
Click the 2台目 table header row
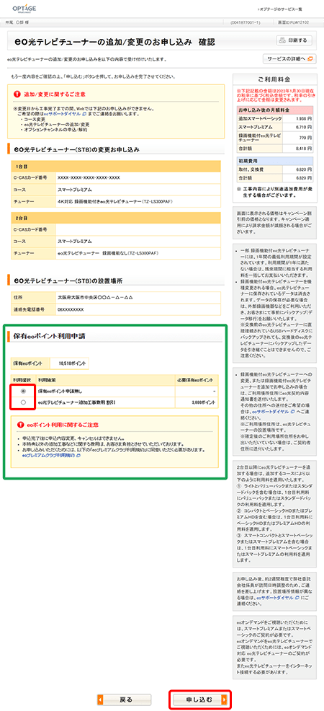coord(116,218)
